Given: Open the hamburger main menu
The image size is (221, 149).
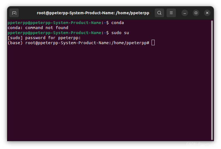Looking at the screenshot, I should tap(171, 13).
